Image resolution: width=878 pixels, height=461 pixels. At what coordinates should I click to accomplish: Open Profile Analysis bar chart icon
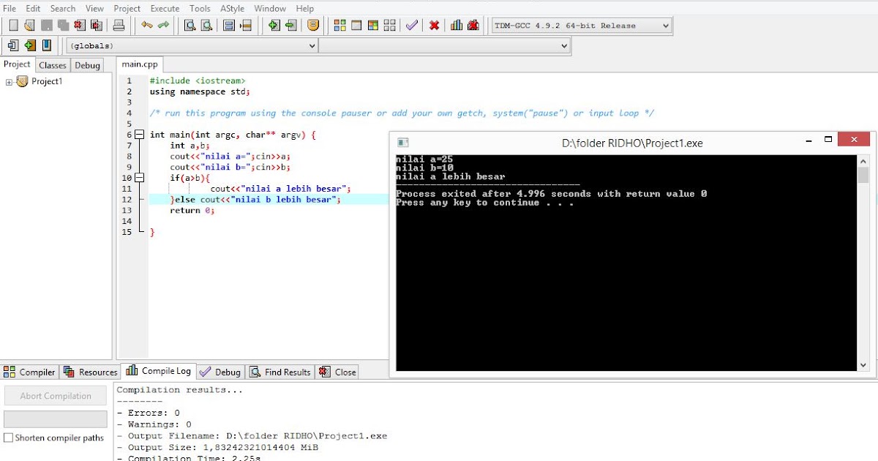[x=457, y=26]
